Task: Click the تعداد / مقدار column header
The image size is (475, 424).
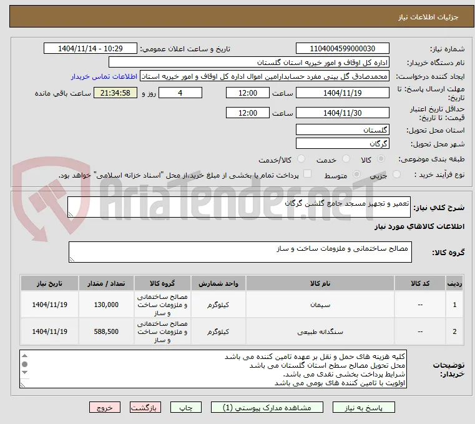Action: (106, 283)
